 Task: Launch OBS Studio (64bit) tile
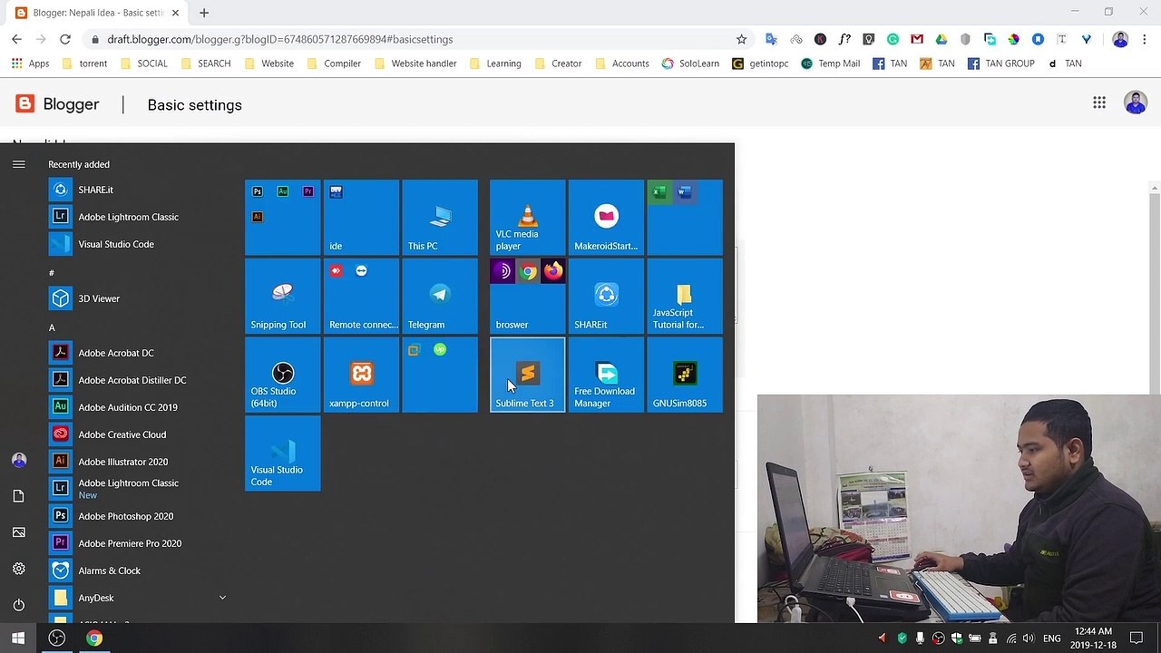[283, 375]
